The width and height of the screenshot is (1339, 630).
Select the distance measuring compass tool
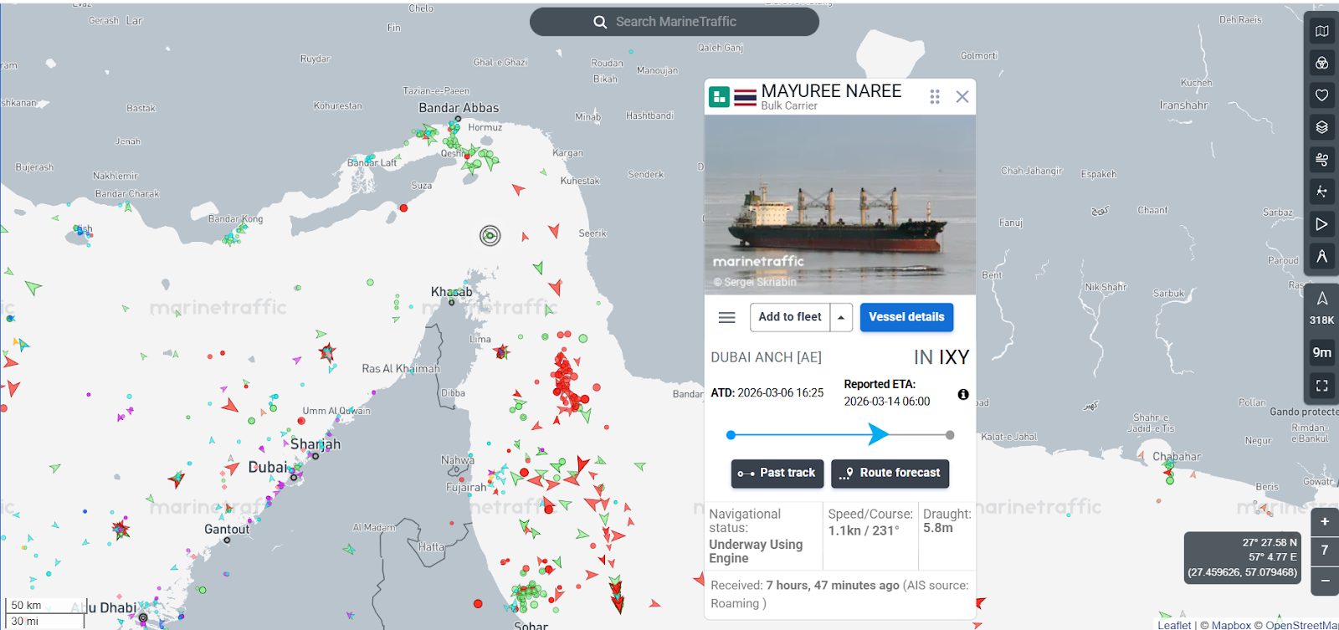(x=1321, y=256)
